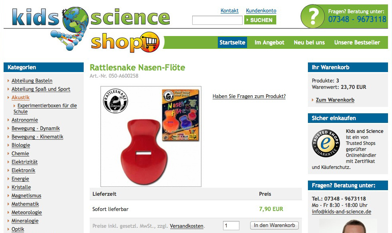Click the red nose flute product image

coord(144,152)
